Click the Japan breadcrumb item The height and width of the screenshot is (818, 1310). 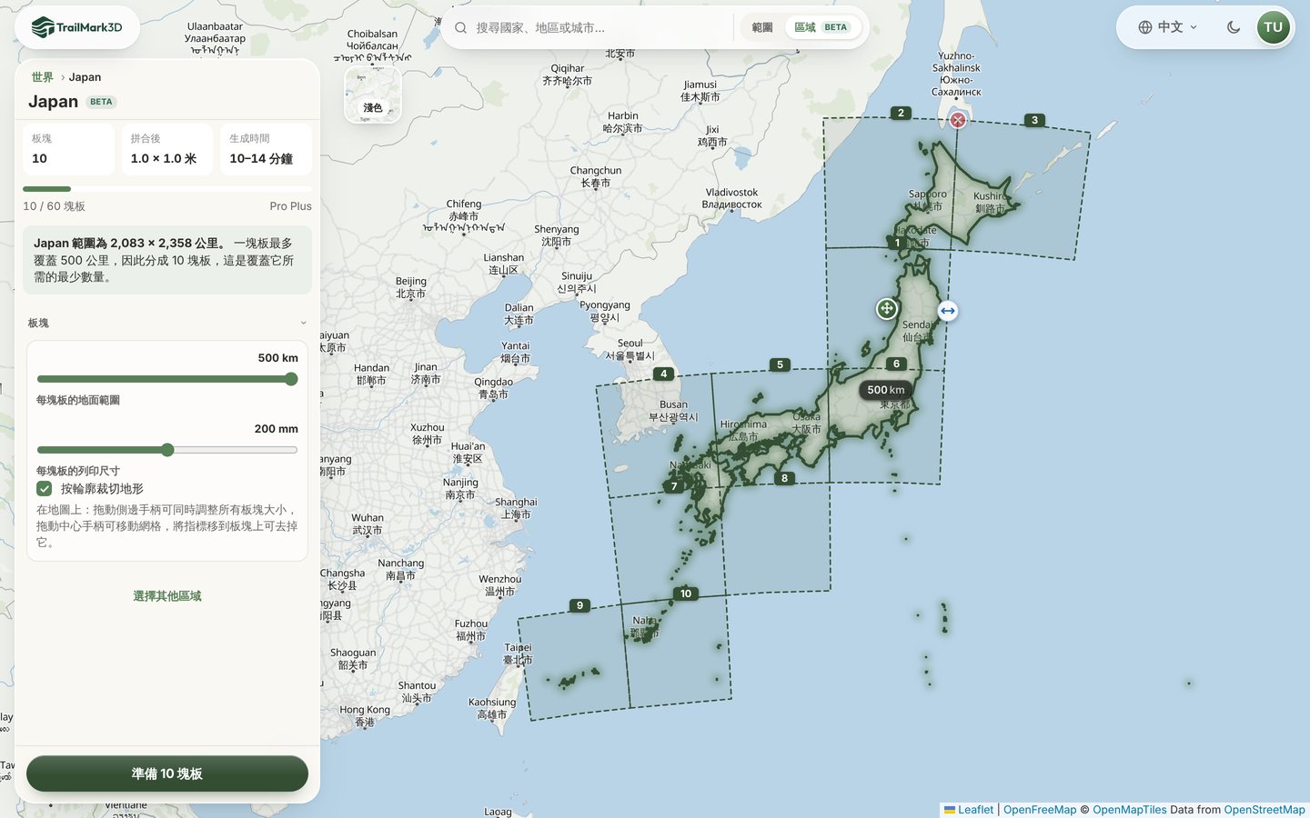click(x=85, y=77)
